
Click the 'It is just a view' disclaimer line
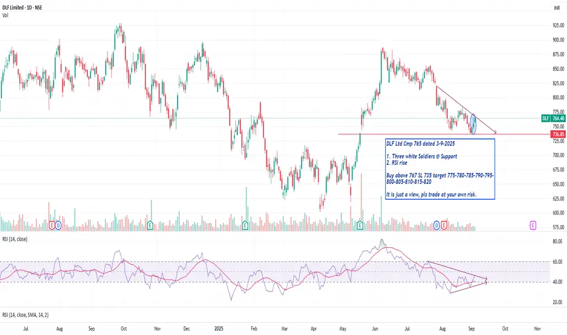[x=431, y=194]
